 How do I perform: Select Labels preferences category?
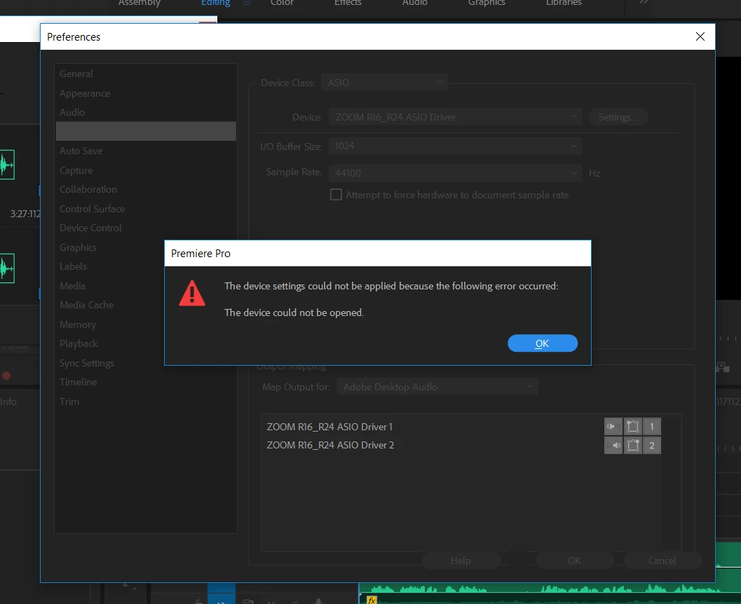[73, 266]
